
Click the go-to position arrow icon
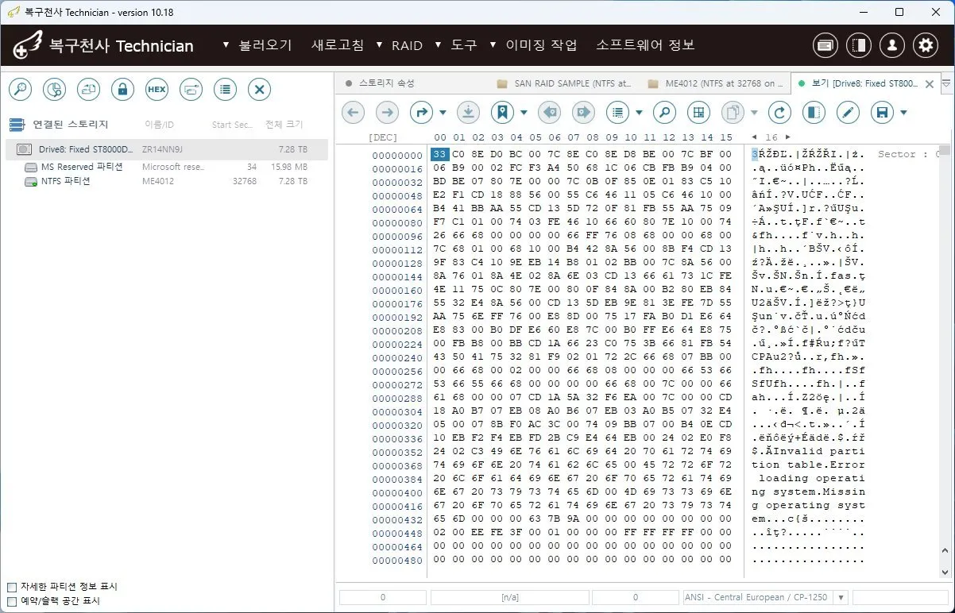point(422,113)
